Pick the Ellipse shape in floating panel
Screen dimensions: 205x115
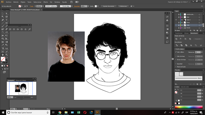pos(18,29)
